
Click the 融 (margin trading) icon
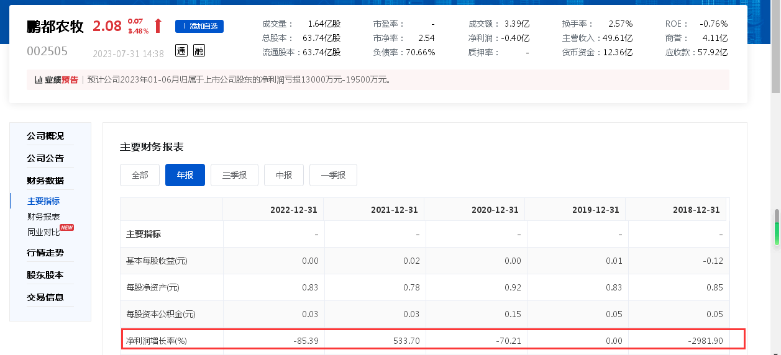[x=199, y=51]
